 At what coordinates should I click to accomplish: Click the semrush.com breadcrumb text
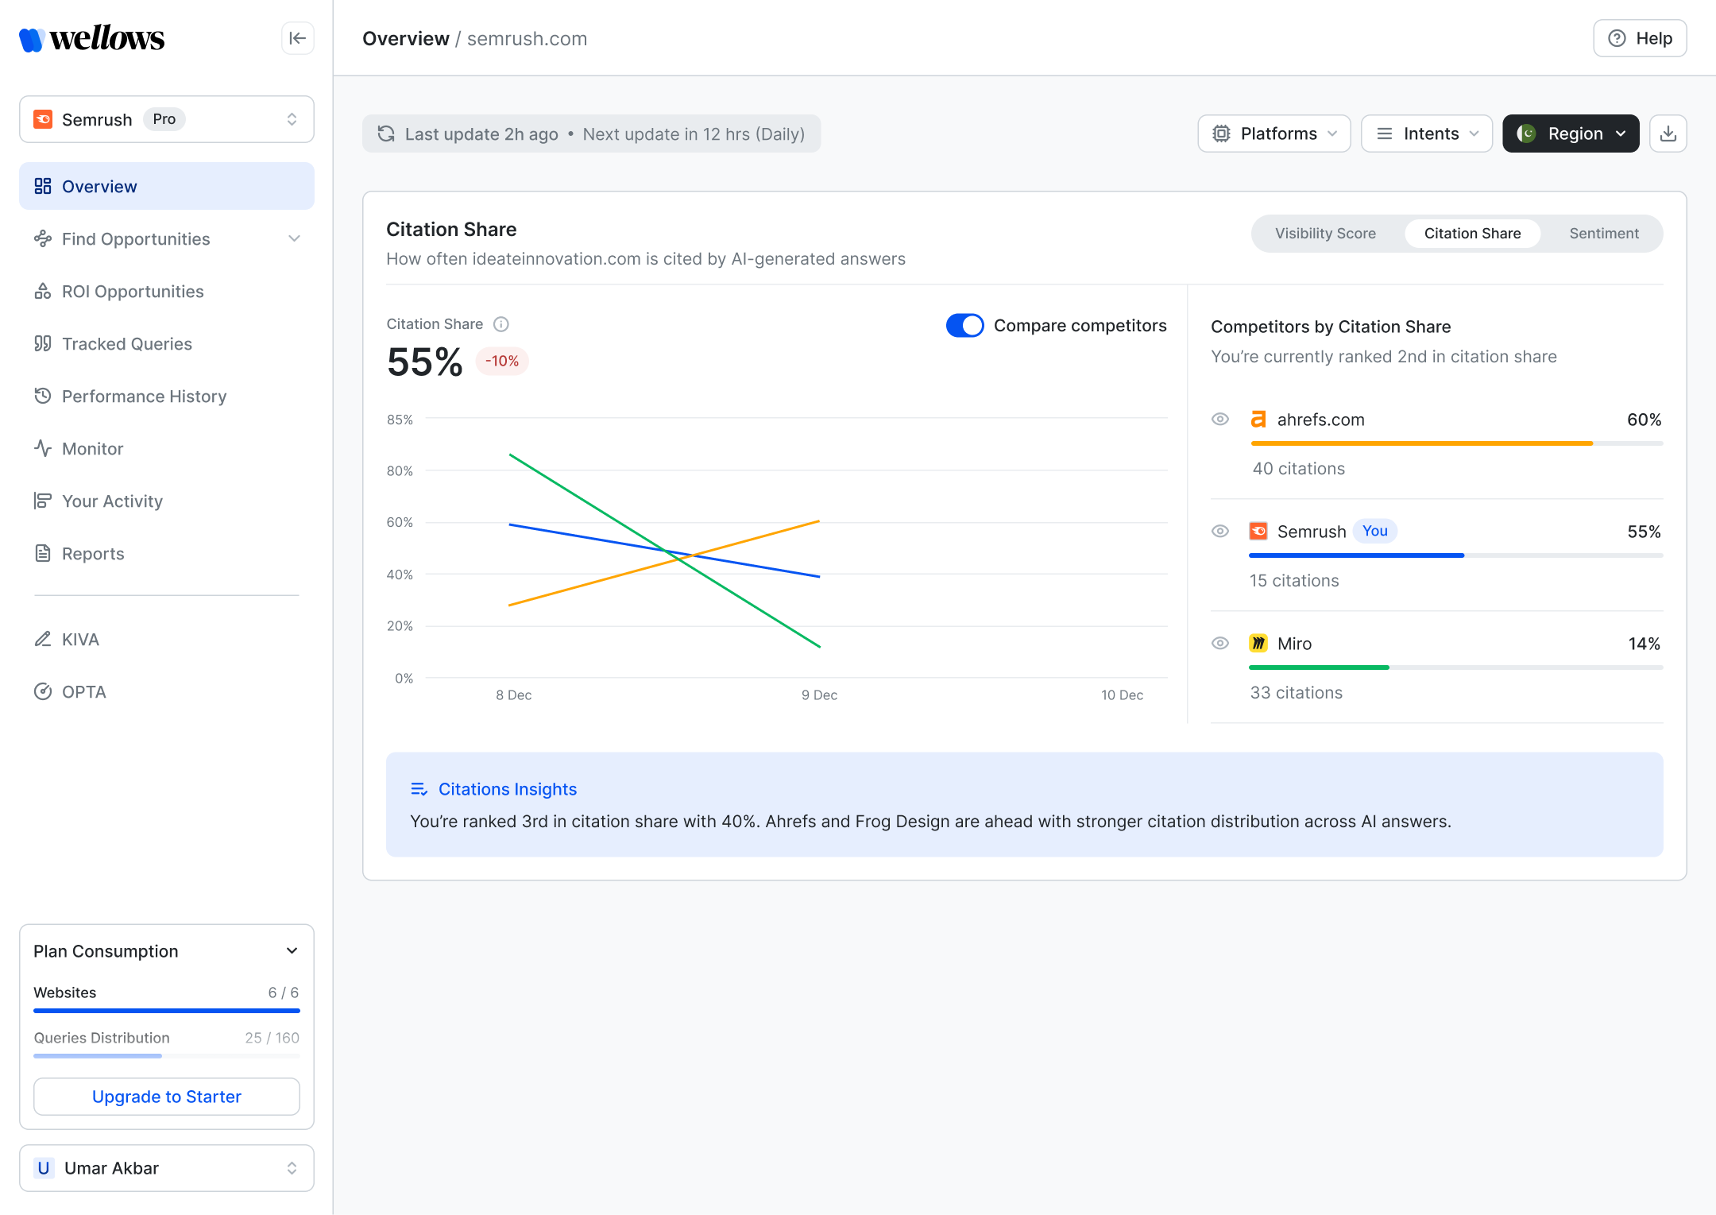527,38
